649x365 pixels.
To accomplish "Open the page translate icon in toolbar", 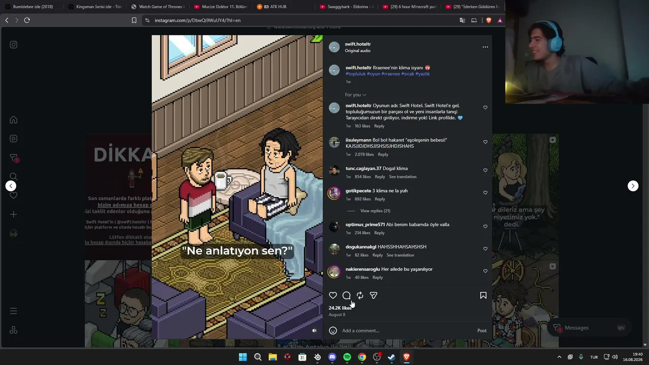I will (462, 20).
